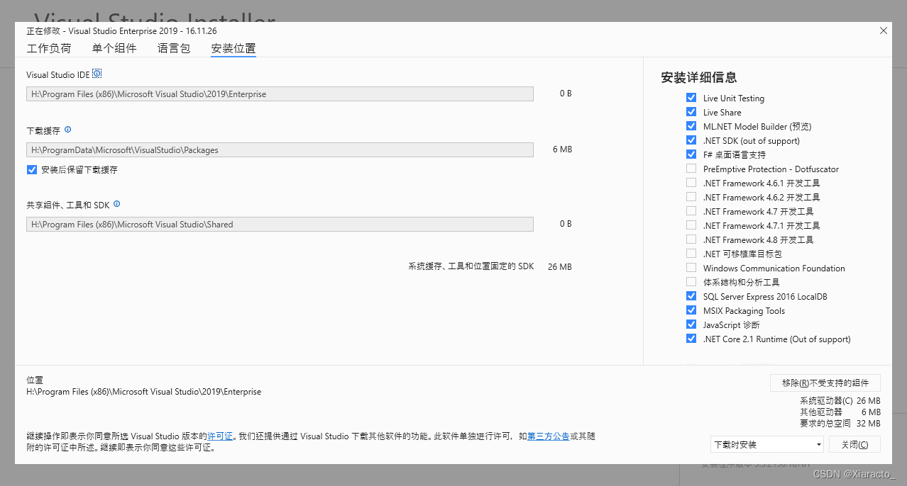The image size is (907, 486).
Task: Select the 语言包 tab
Action: [x=173, y=48]
